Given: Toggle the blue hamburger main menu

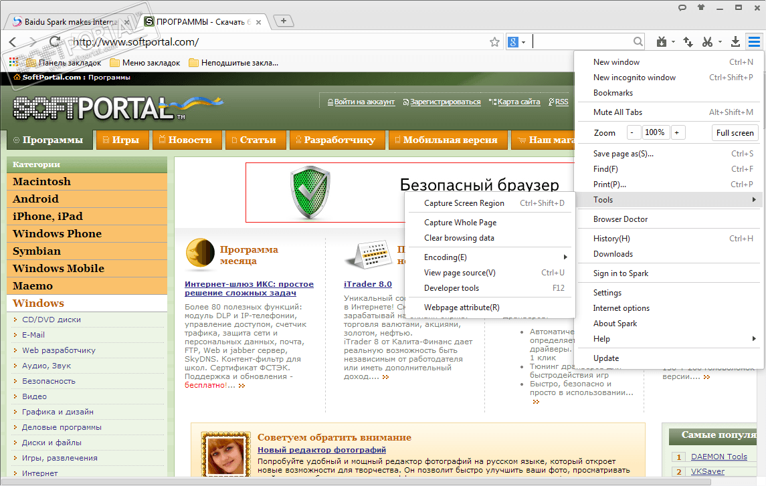Looking at the screenshot, I should coord(754,42).
